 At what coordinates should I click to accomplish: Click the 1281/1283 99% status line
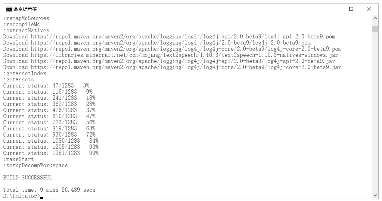pyautogui.click(x=51, y=153)
